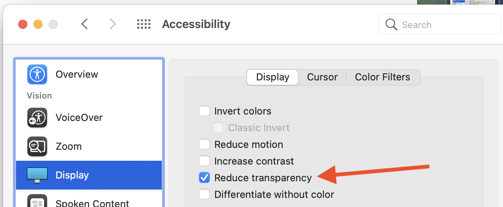This screenshot has width=503, height=207.
Task: Click the forward chevron arrow
Action: tap(112, 24)
